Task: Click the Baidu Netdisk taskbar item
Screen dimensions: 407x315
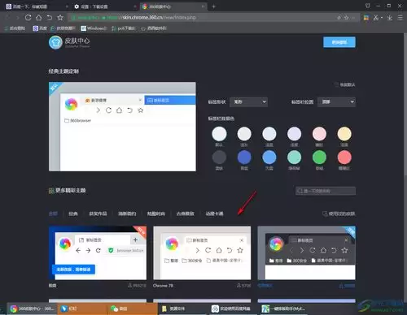Action: click(234, 309)
